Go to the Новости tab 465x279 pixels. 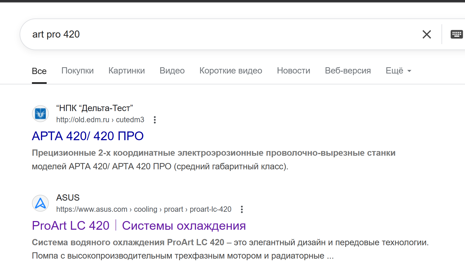pos(293,71)
